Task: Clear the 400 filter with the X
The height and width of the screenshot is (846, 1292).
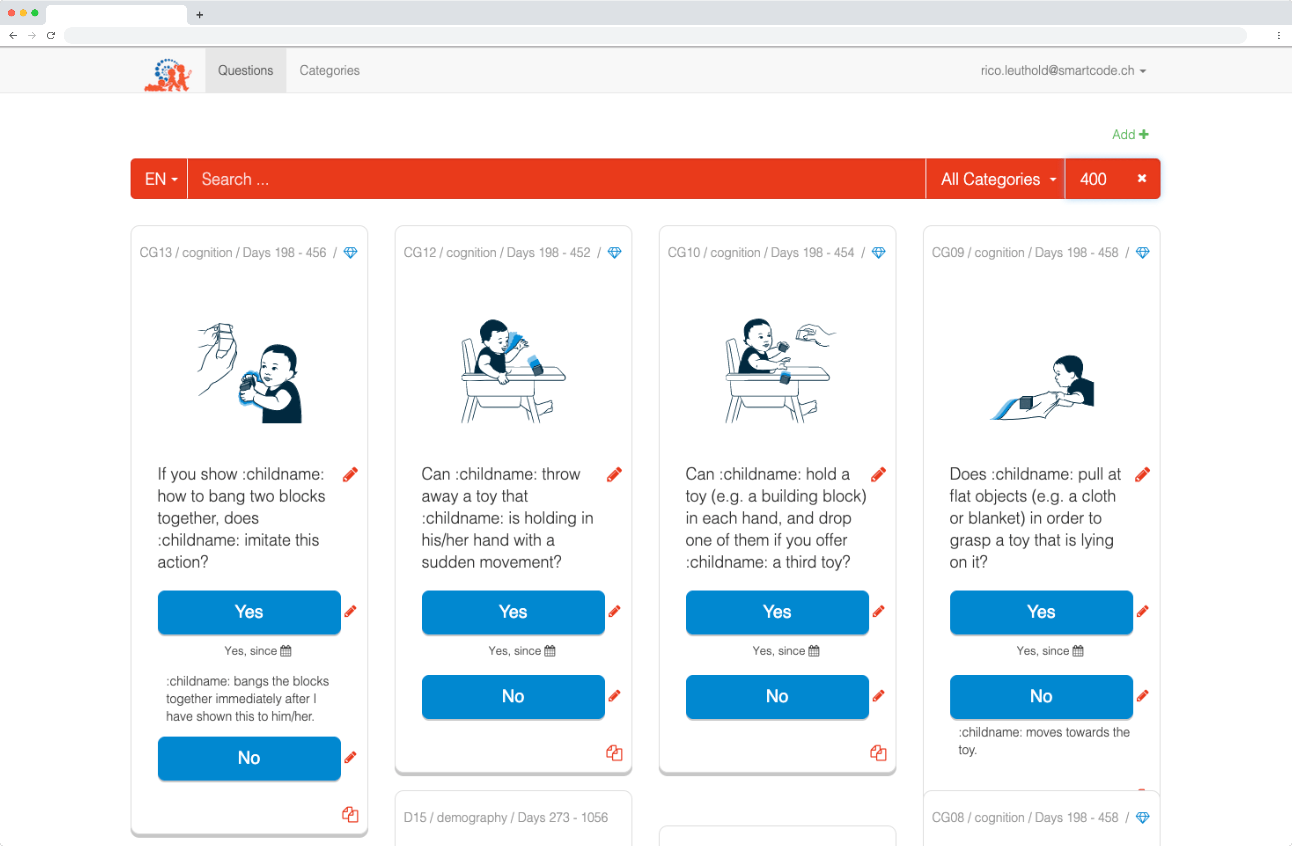Action: pyautogui.click(x=1142, y=179)
